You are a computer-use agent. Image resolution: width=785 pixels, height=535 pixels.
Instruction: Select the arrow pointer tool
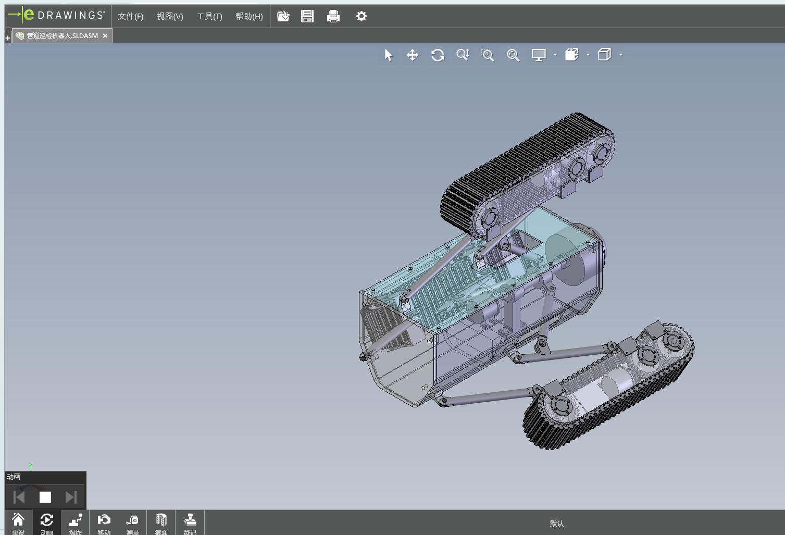(x=388, y=55)
